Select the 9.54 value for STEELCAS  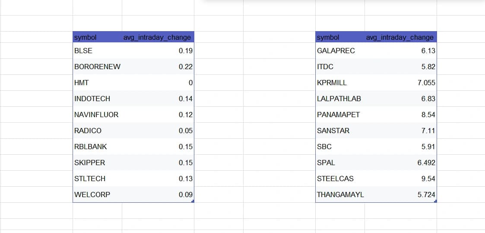[400, 179]
